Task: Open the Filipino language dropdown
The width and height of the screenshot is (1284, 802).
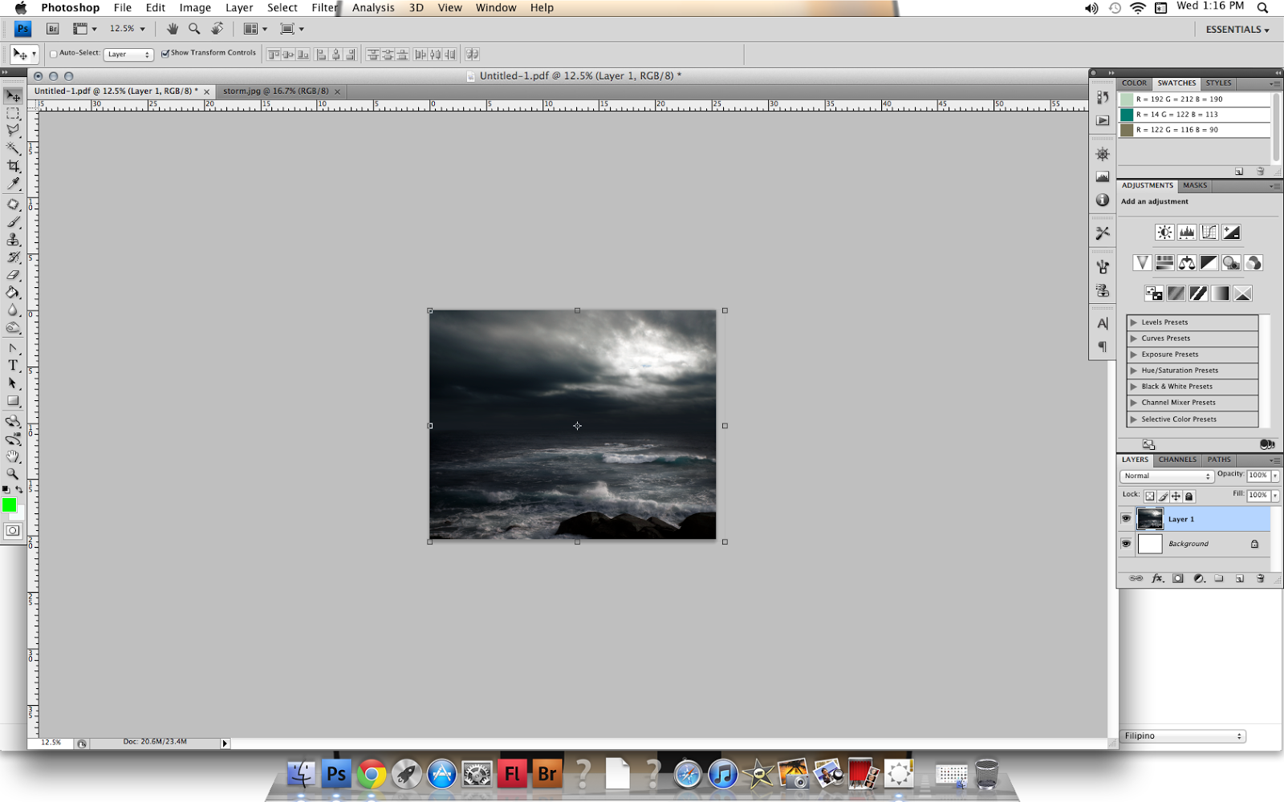Action: [1183, 736]
